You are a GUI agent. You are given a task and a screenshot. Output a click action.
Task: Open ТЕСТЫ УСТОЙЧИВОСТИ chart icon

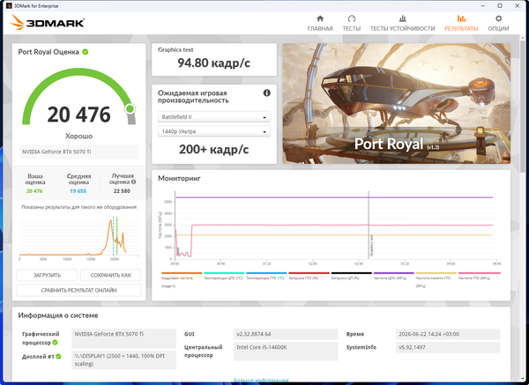(x=403, y=19)
